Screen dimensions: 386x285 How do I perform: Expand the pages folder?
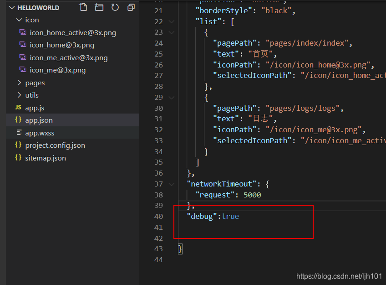(x=19, y=83)
